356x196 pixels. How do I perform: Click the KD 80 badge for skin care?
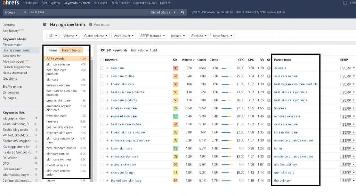tap(176, 68)
